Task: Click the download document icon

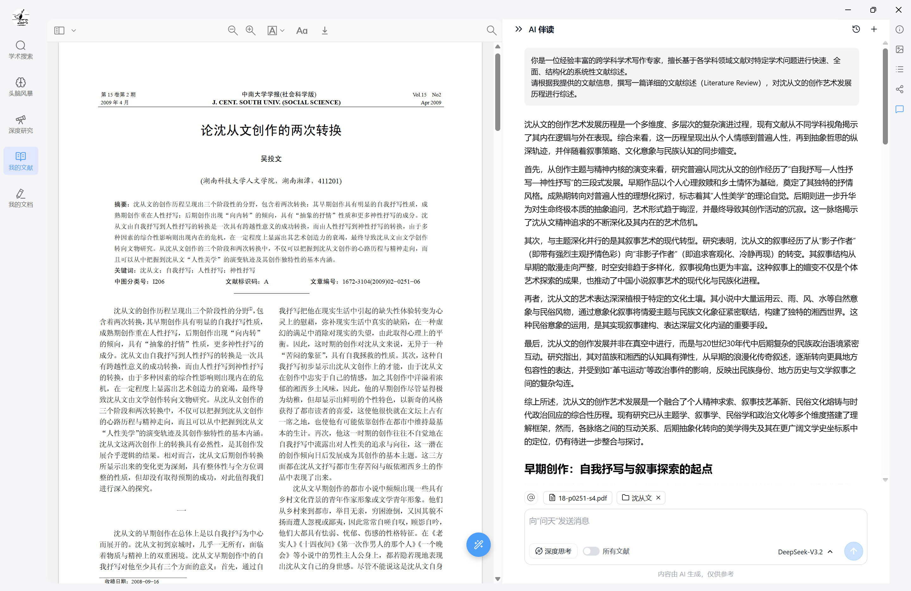Action: click(325, 30)
